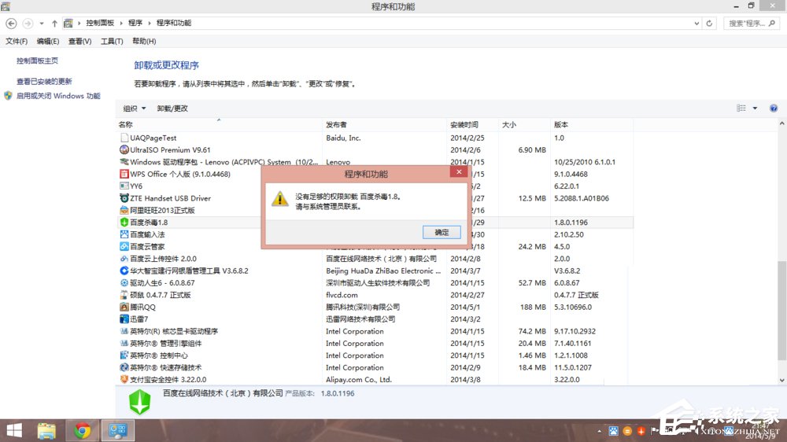Click the 确定 button in the dialog

tap(442, 232)
